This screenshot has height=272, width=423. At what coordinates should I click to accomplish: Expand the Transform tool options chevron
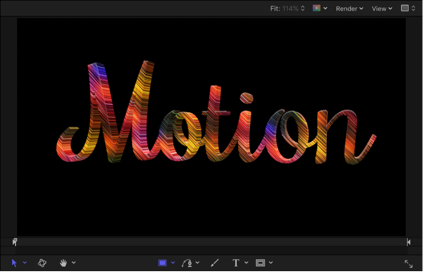(24, 262)
